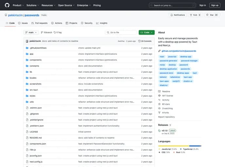Click TypeScript blue segment of languages bar
The image size is (225, 167).
(x=195, y=146)
